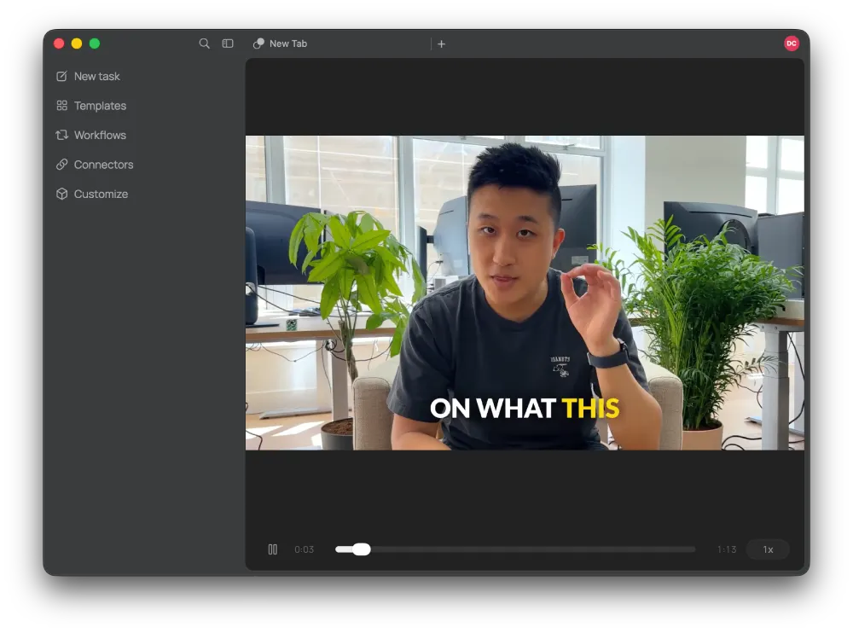Click the 1:13 total duration label

727,549
